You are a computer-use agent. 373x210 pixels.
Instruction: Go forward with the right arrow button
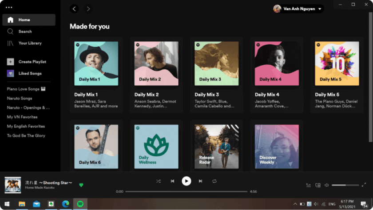[88, 9]
